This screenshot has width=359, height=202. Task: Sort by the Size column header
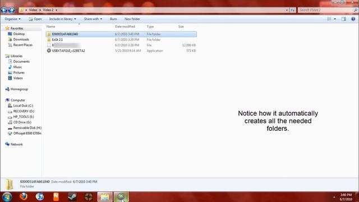(187, 26)
